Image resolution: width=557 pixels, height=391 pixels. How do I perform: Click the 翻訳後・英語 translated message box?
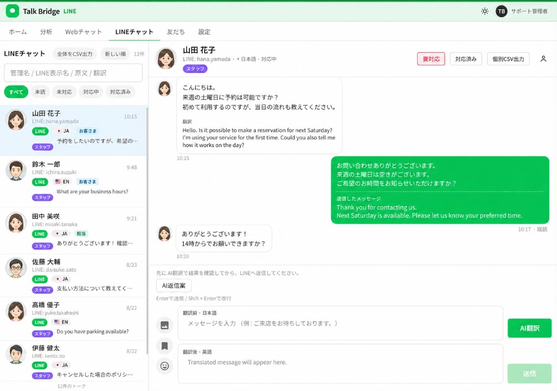341,364
